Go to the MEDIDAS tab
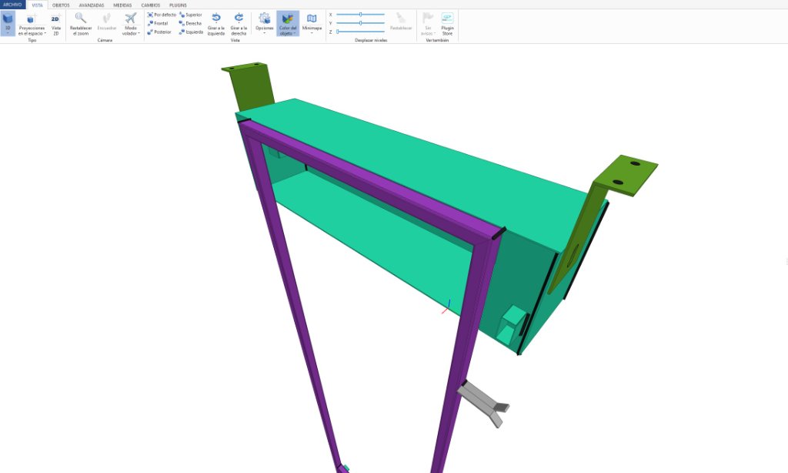The image size is (788, 473). click(122, 5)
